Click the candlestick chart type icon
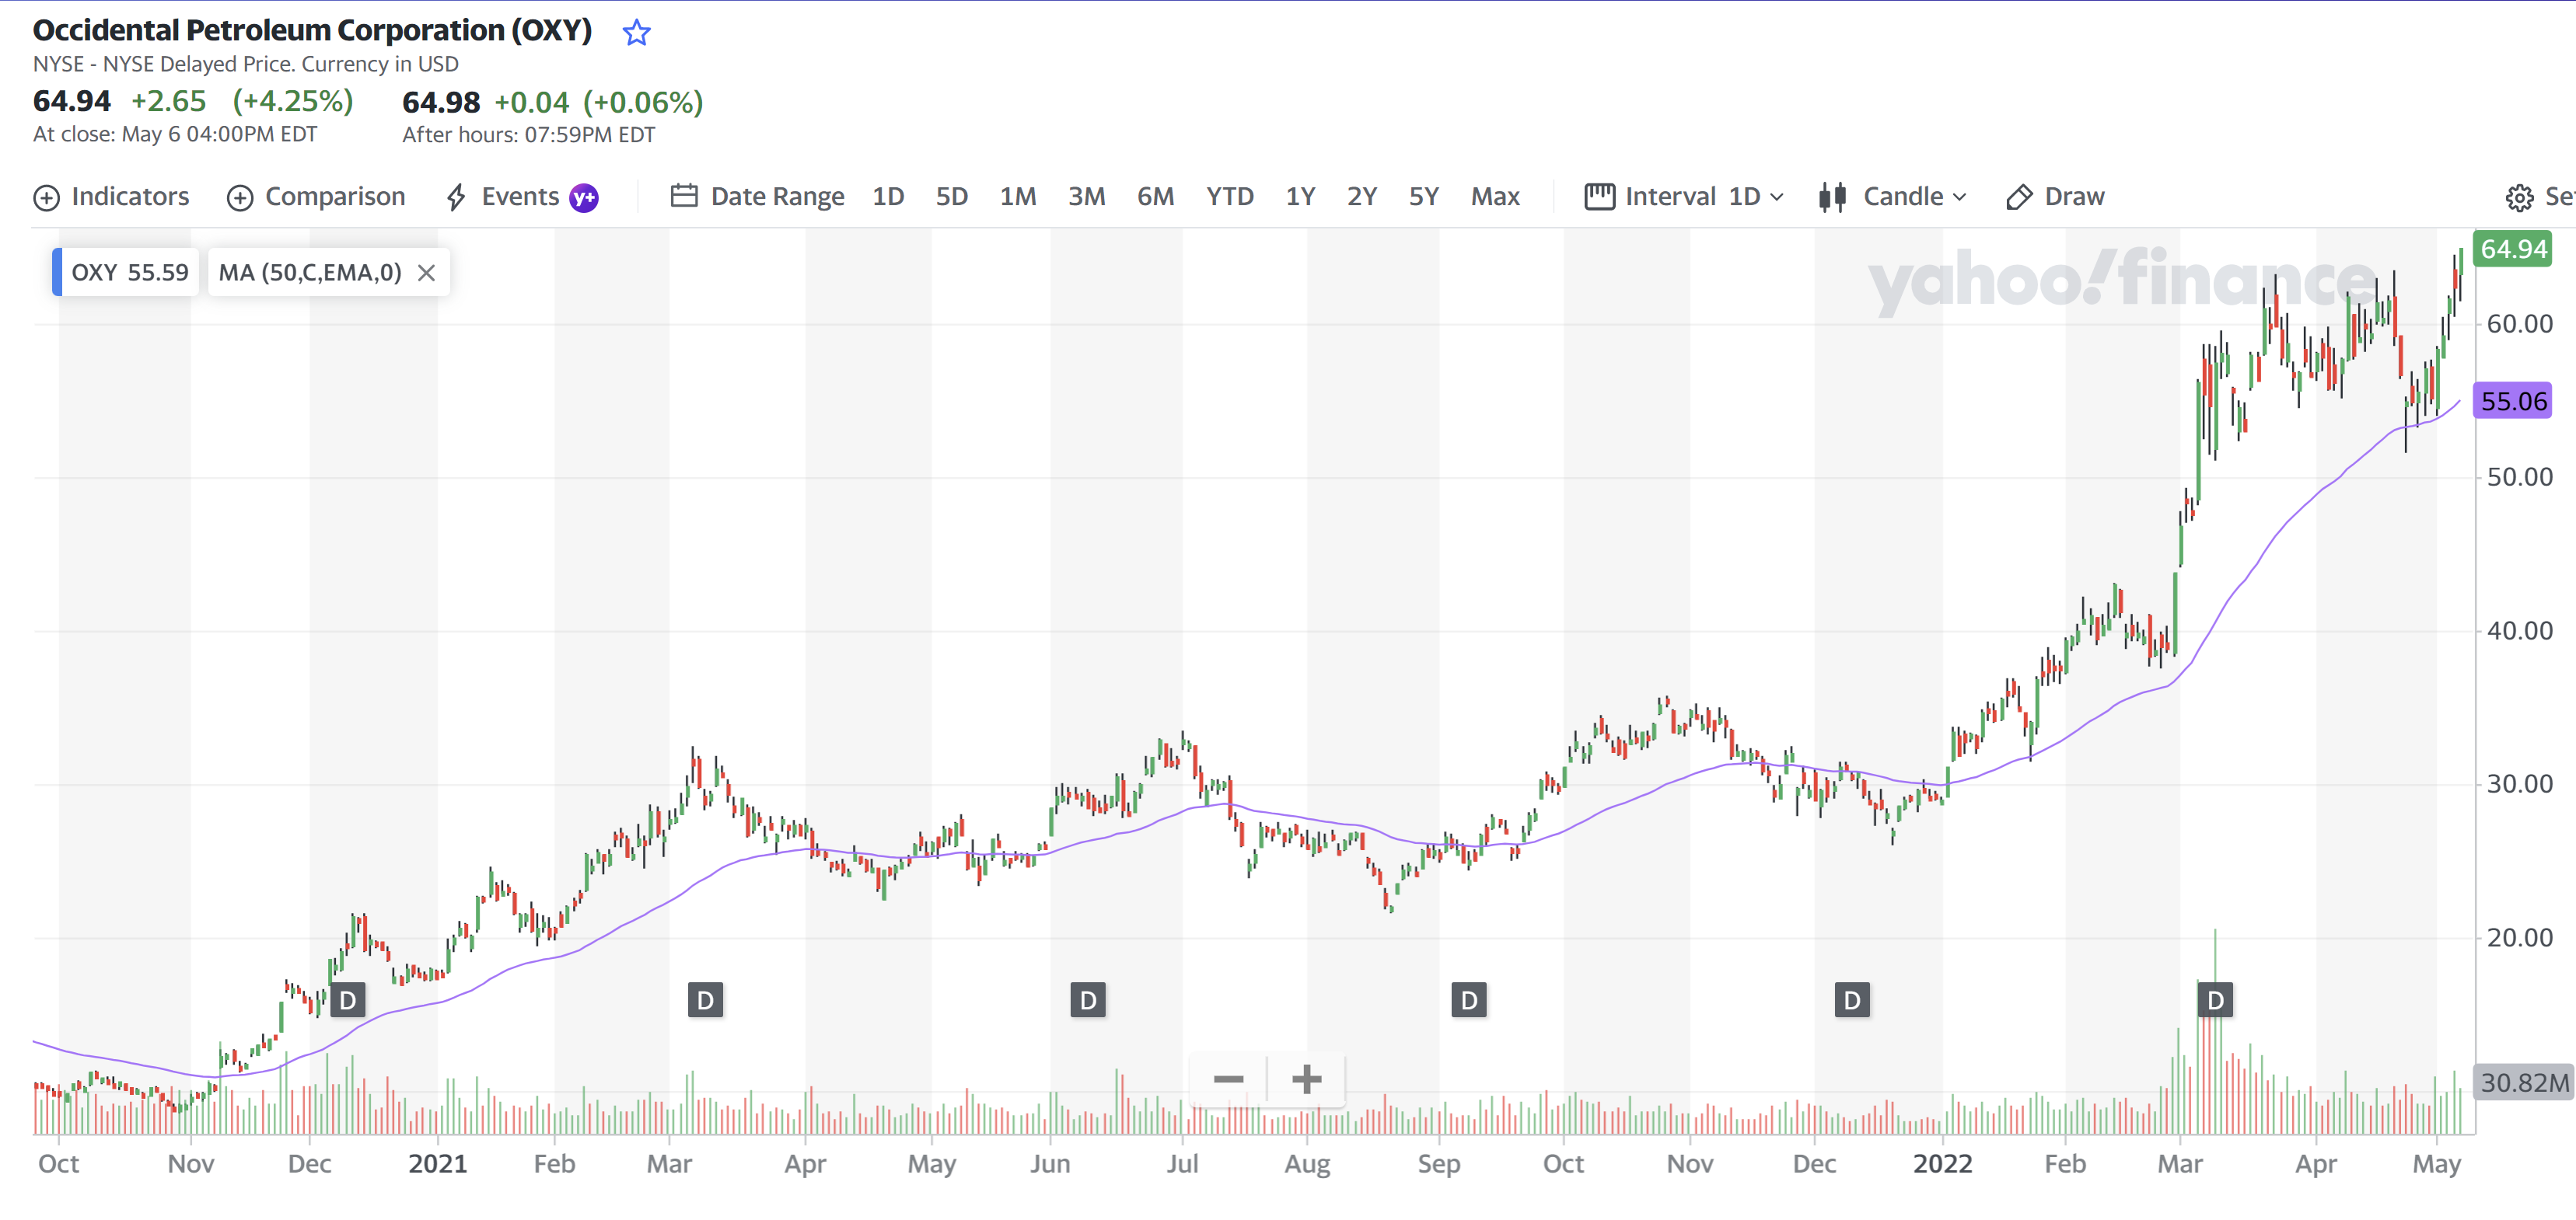Screen dimensions: 2576x1220 [1832, 197]
